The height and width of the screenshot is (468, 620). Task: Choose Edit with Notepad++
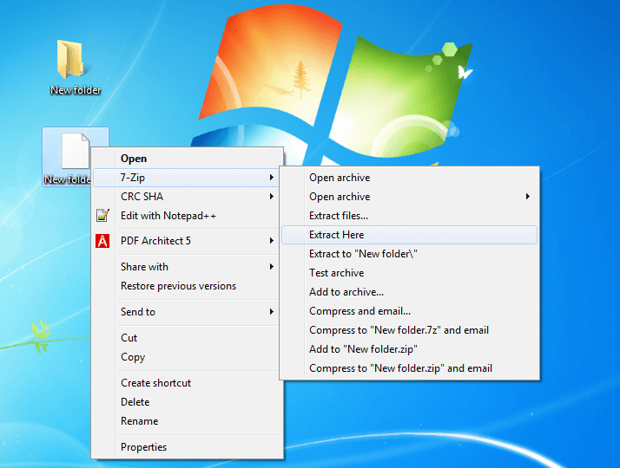click(188, 216)
